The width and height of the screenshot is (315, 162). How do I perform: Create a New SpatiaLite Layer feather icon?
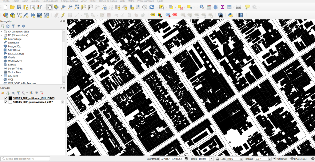coord(26,15)
